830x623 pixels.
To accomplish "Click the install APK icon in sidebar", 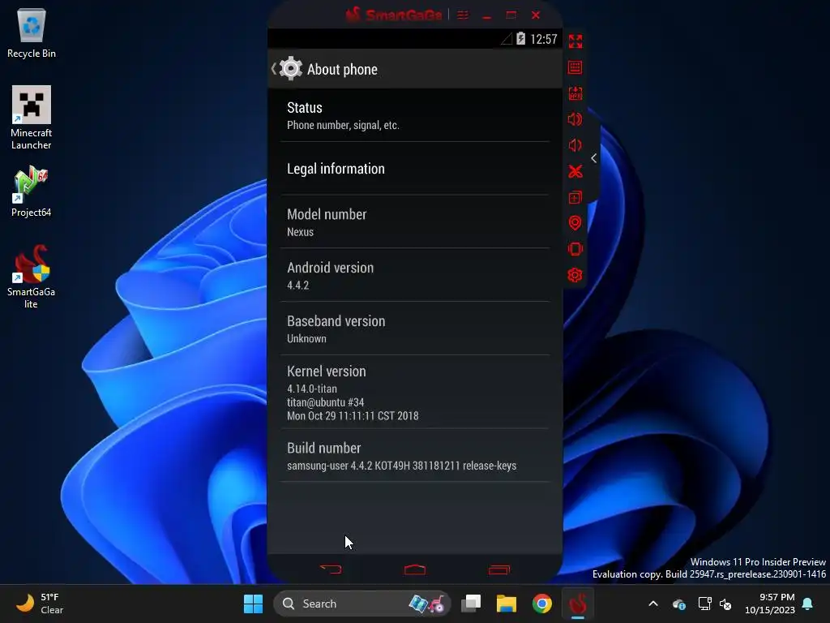I will pyautogui.click(x=575, y=93).
